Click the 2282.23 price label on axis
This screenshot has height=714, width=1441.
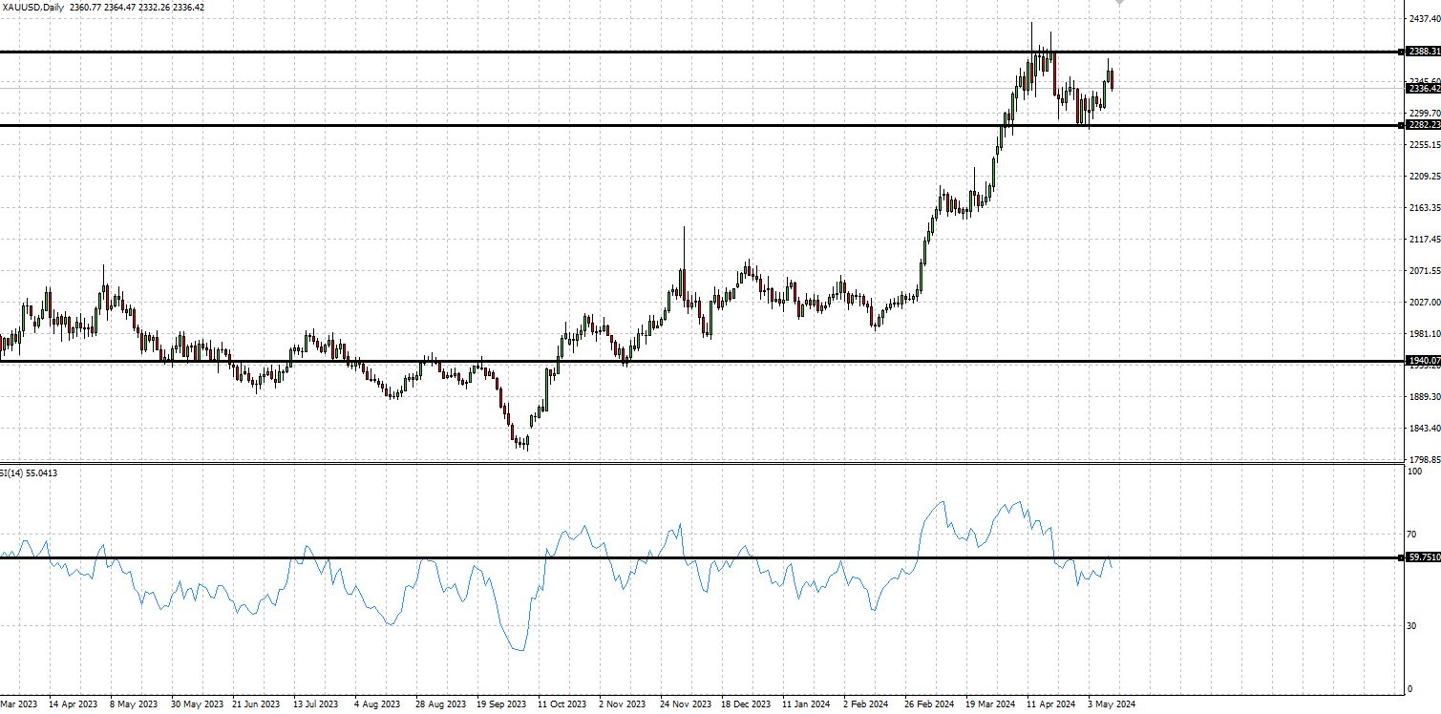tap(1423, 125)
